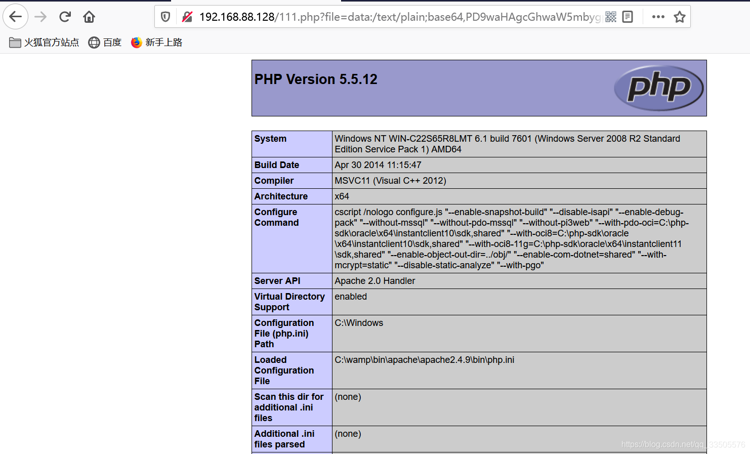Select the Server API label
750x454 pixels.
coord(277,281)
